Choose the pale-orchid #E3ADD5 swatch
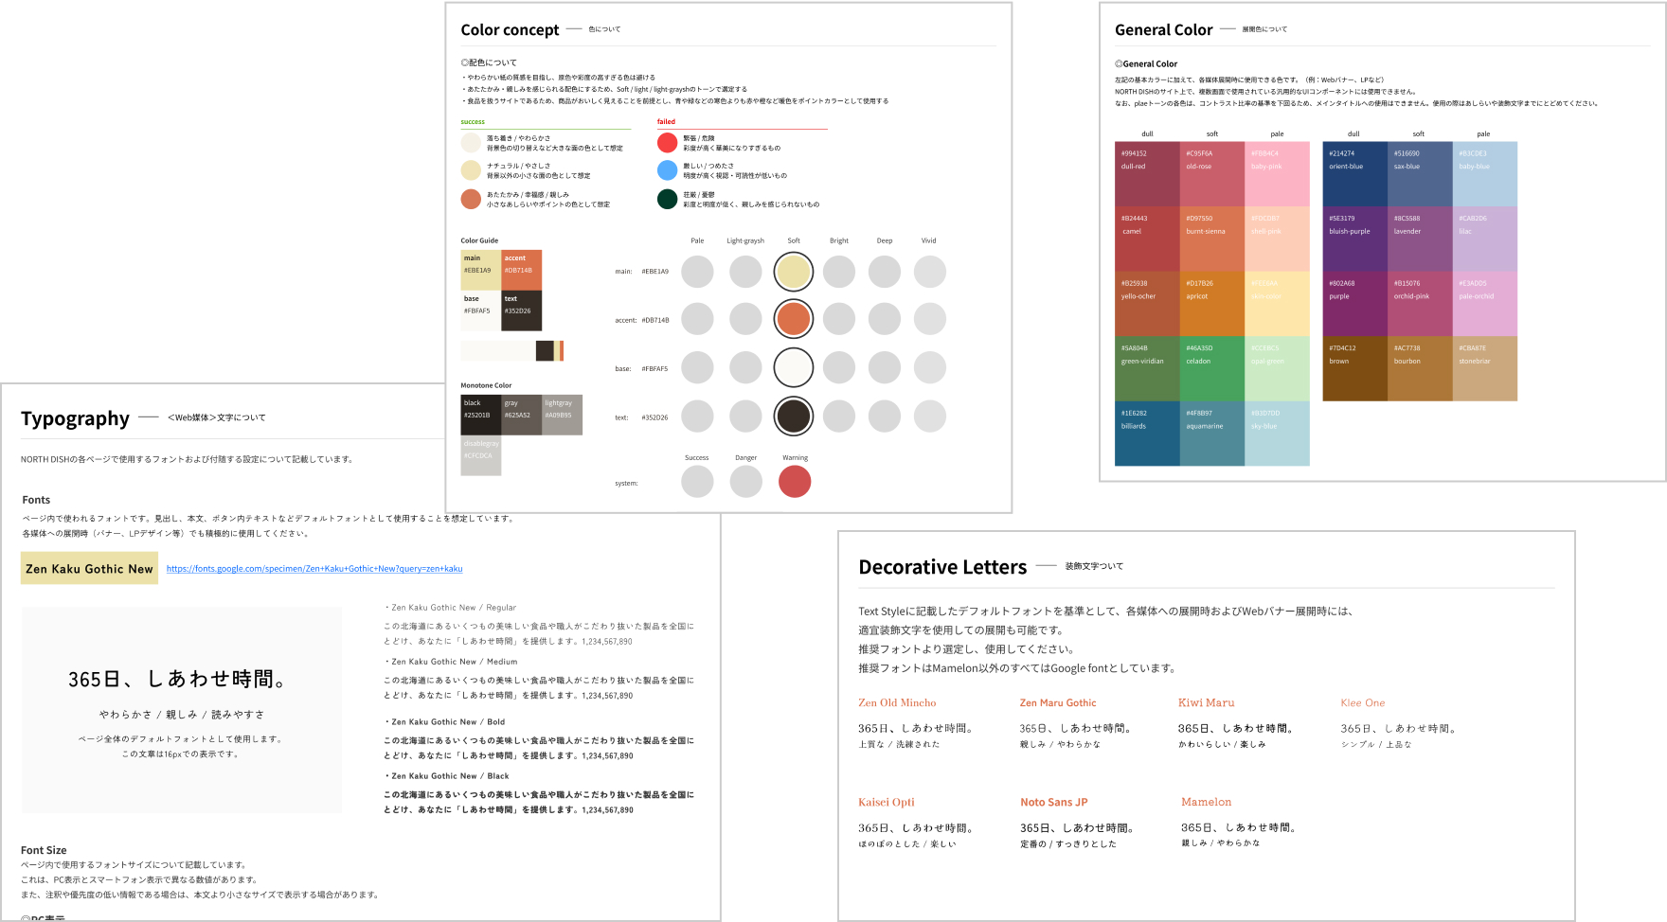Viewport: 1667px width, 922px height. tap(1484, 304)
